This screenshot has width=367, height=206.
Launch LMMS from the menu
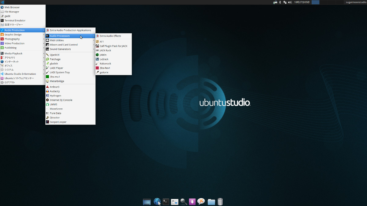point(70,104)
